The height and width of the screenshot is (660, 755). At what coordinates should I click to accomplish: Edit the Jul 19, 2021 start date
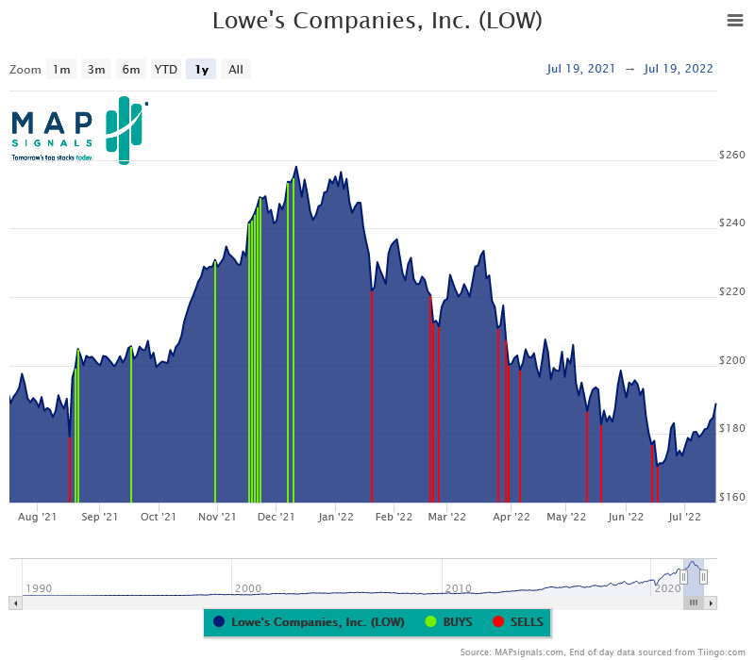(580, 69)
